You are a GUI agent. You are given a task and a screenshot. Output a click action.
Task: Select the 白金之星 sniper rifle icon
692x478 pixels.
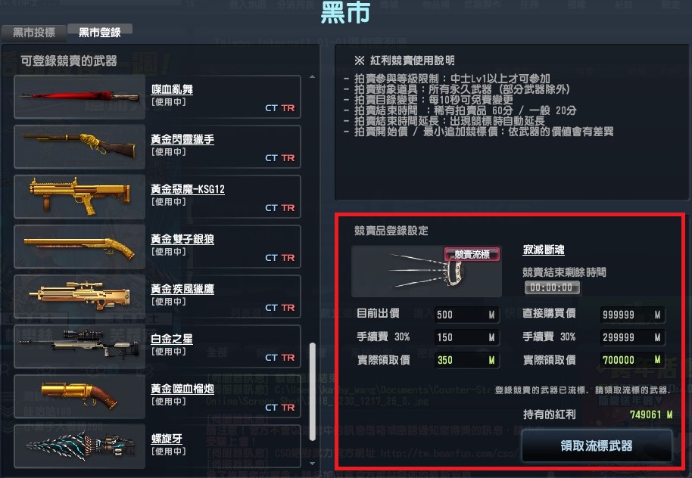79,346
